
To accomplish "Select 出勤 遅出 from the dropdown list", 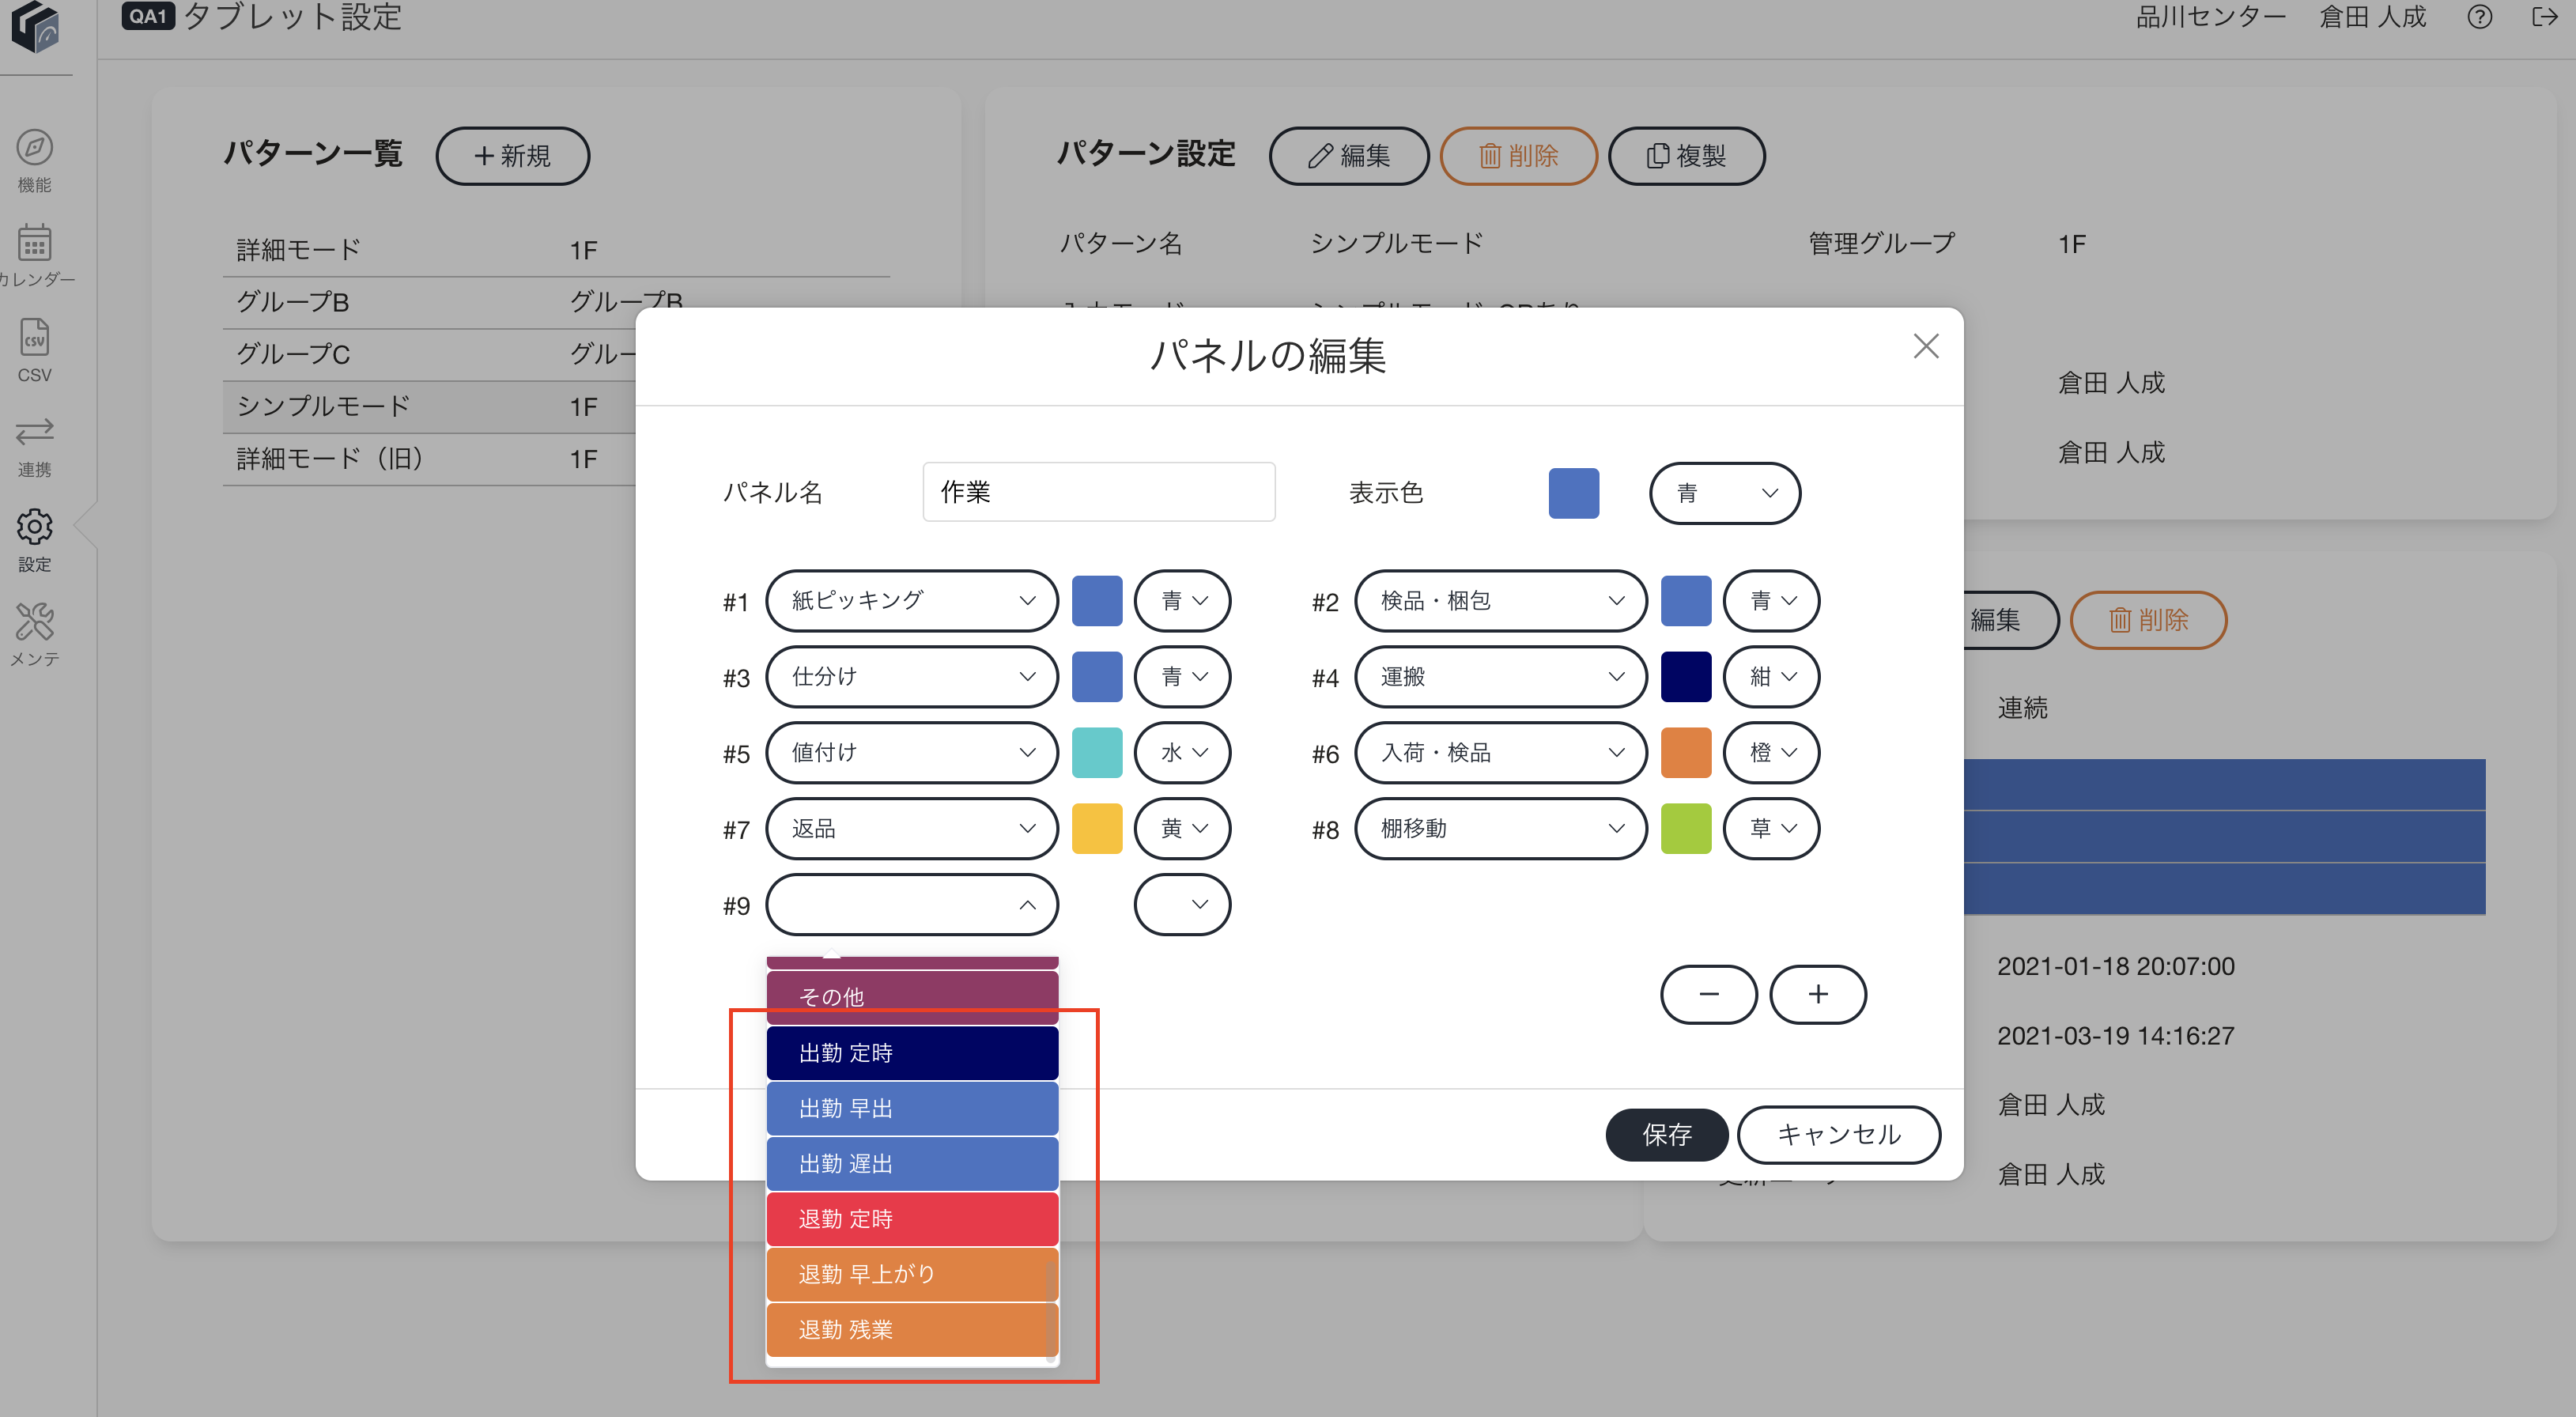I will pyautogui.click(x=911, y=1163).
